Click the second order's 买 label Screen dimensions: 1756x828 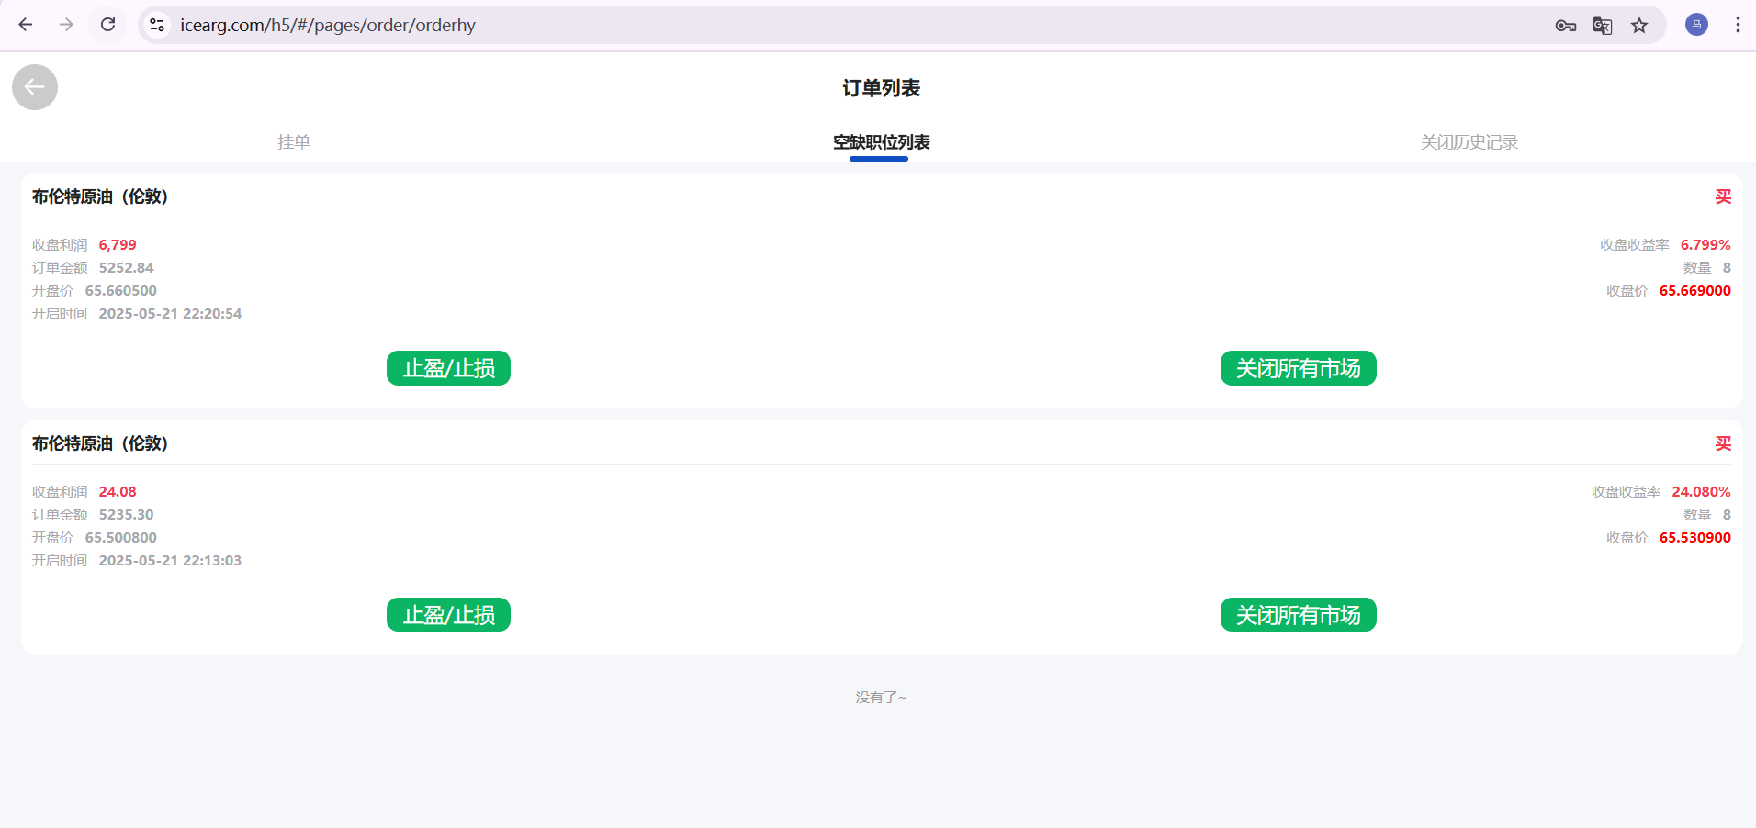[1722, 443]
